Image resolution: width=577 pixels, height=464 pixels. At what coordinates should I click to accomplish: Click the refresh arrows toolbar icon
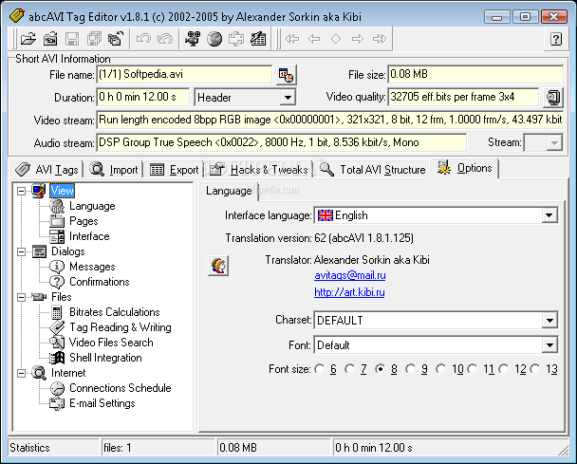click(236, 39)
